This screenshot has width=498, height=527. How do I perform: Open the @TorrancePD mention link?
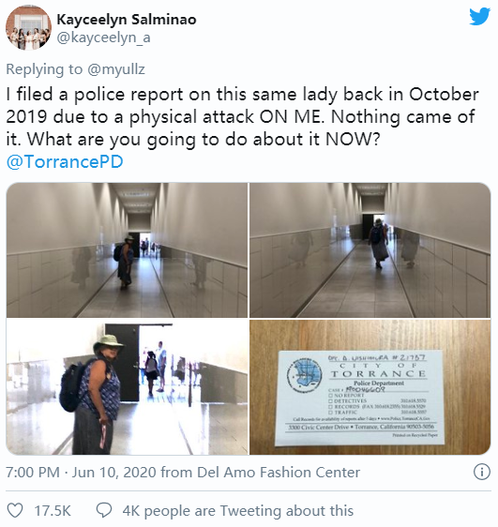point(65,161)
